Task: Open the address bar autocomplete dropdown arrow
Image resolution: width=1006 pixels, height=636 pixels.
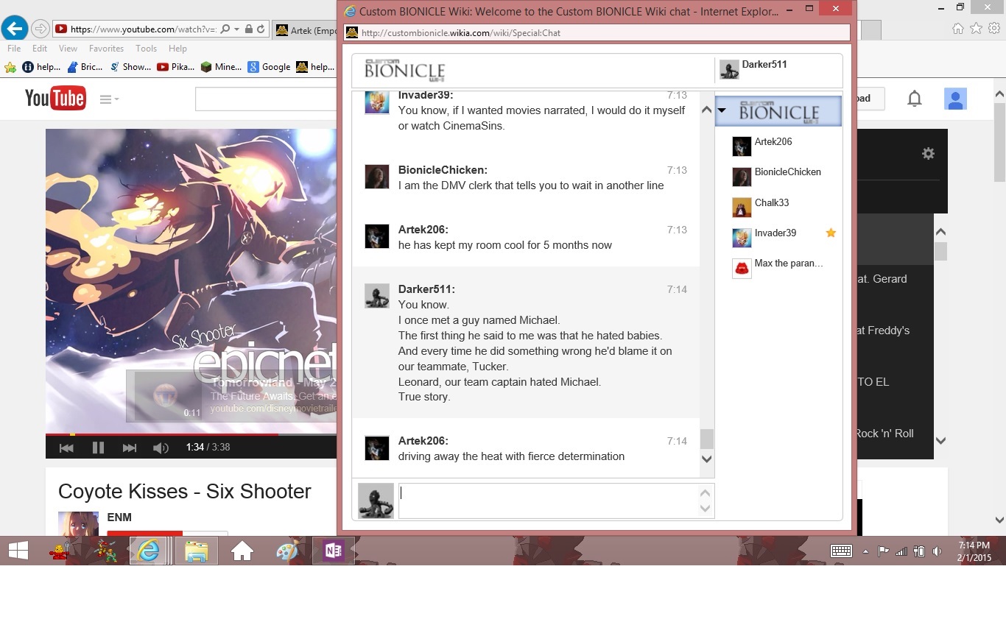Action: (x=236, y=29)
